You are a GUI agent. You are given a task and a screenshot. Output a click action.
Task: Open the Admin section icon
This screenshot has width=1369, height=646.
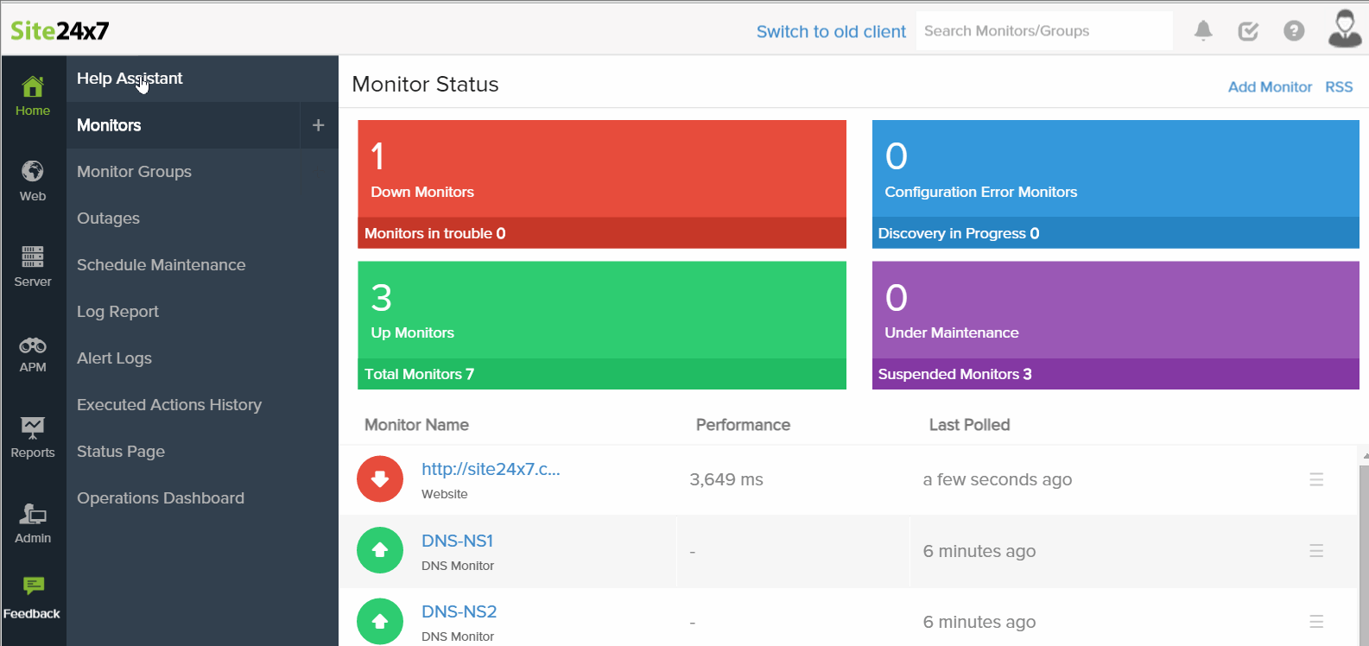(33, 514)
